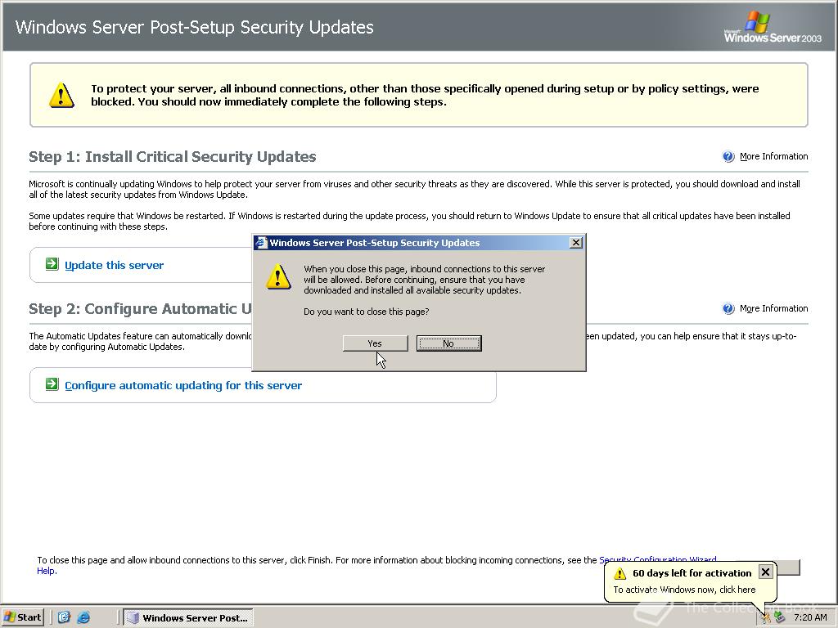Open the Update this server link
This screenshot has height=628, width=838.
(x=114, y=266)
